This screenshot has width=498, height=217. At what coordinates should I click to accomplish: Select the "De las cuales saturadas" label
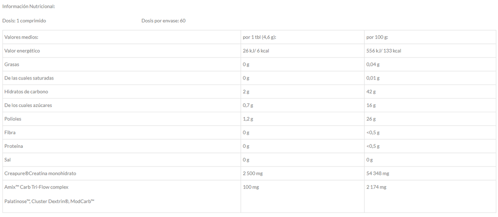coord(29,78)
